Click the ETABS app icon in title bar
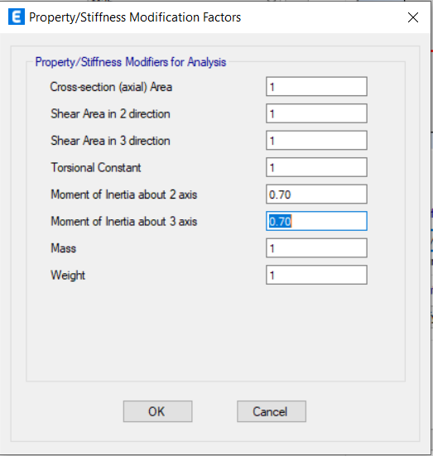 (17, 17)
